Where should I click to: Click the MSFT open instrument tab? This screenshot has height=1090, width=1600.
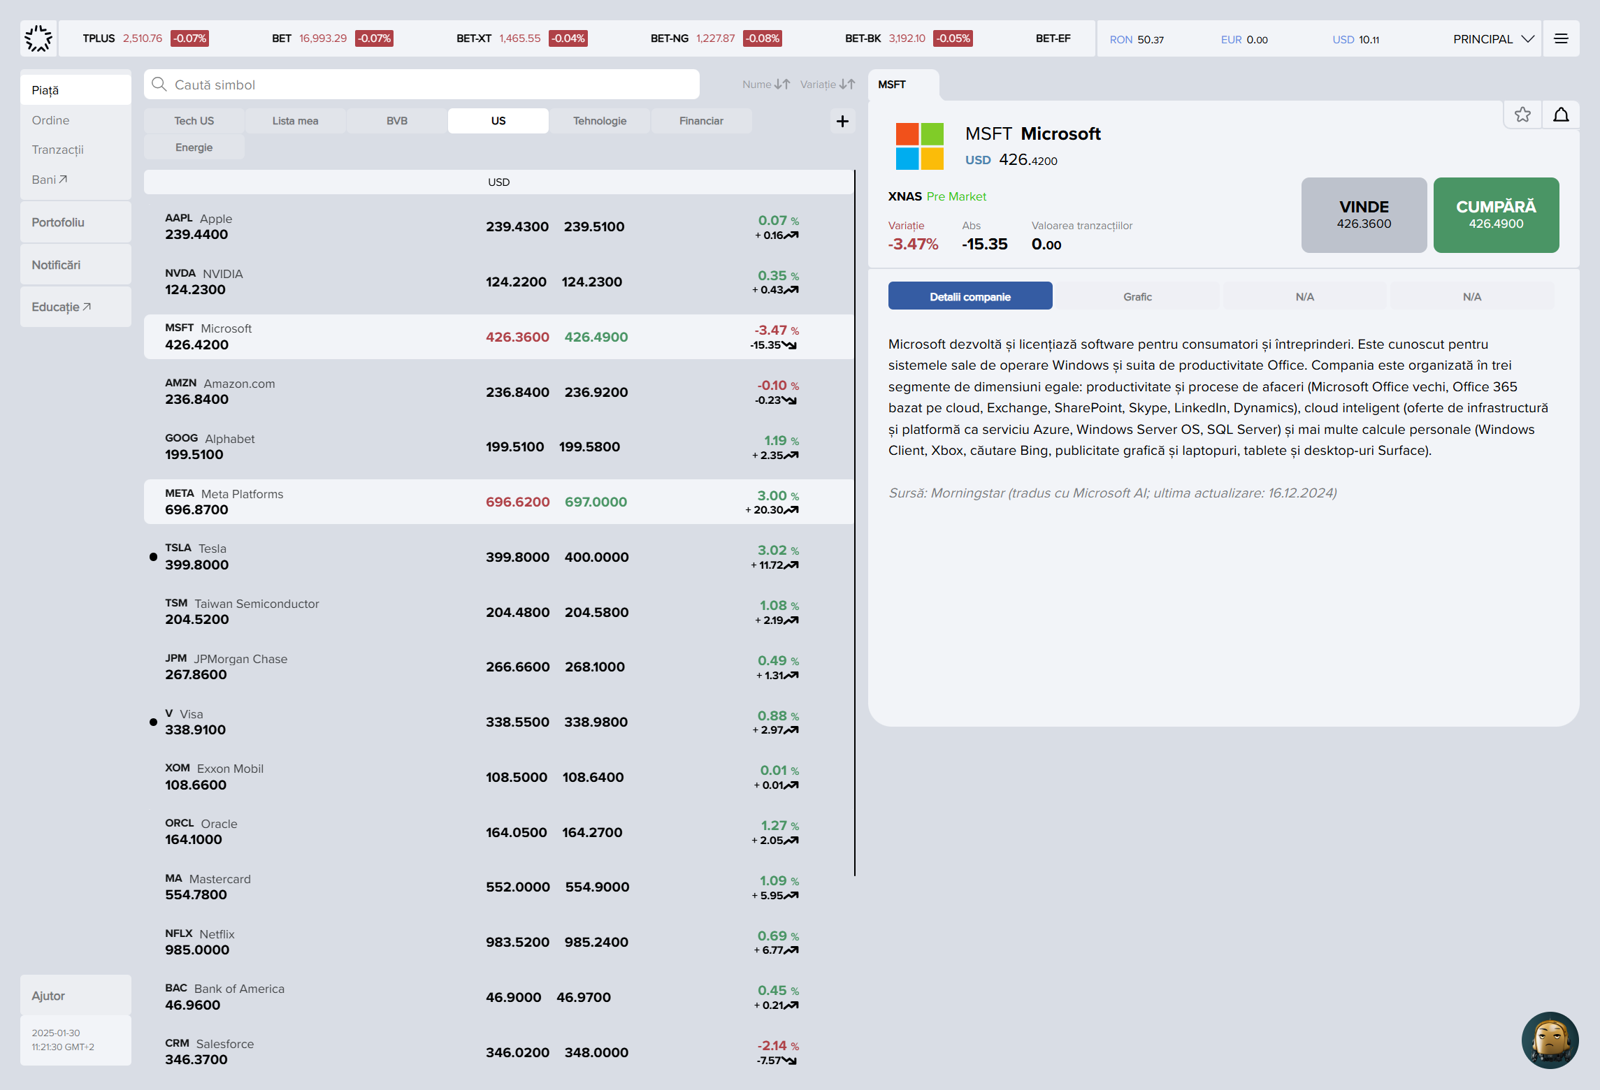click(x=903, y=85)
